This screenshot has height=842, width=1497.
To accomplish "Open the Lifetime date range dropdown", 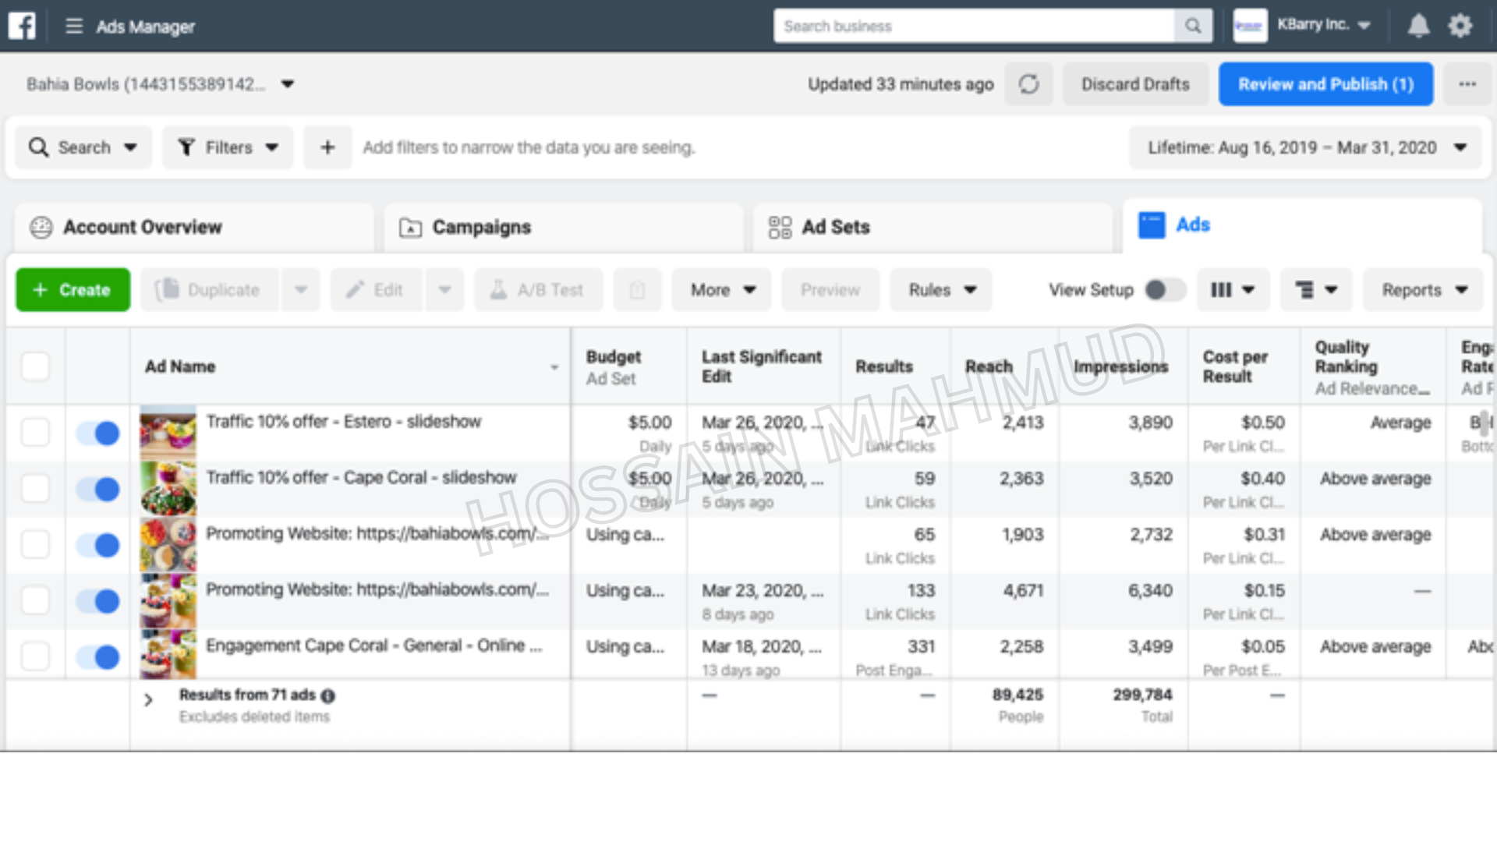I will (x=1305, y=147).
